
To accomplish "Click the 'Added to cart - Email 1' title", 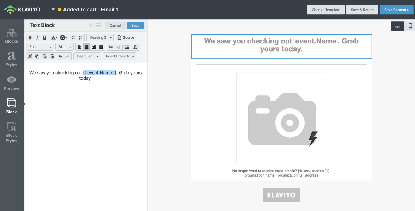I will pyautogui.click(x=91, y=10).
